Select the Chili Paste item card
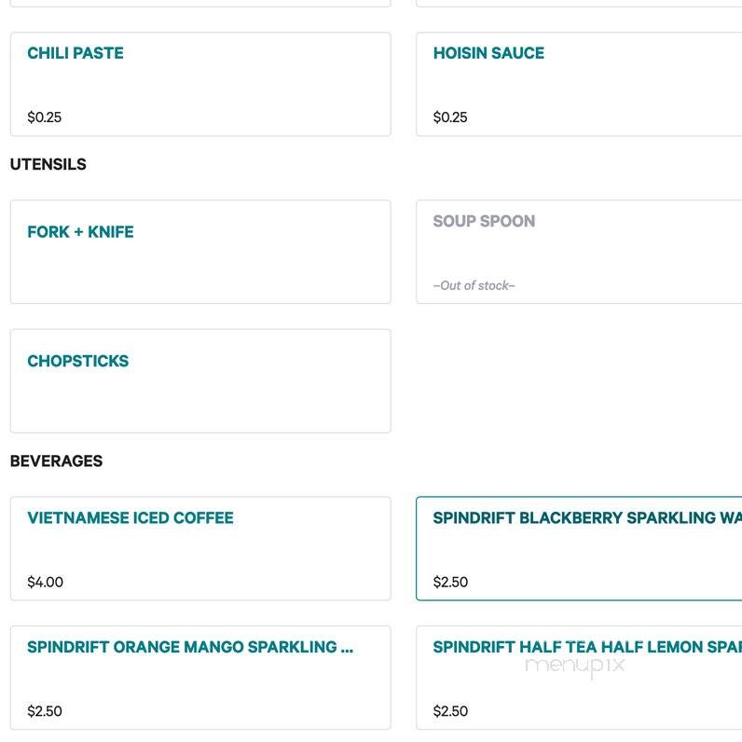This screenshot has width=742, height=742. [x=200, y=84]
